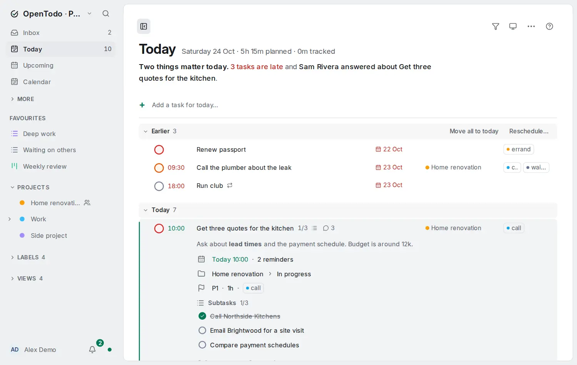Click the plus icon to add a task
The image size is (577, 365).
[142, 105]
